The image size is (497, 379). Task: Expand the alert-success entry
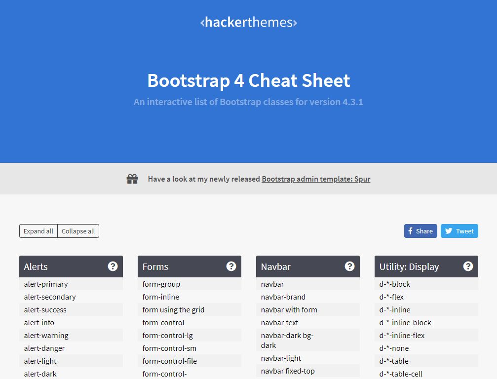(71, 309)
